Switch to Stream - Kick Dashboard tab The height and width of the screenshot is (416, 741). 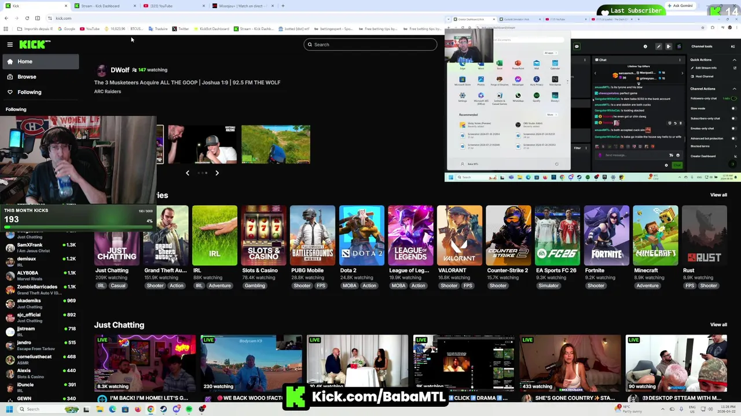[104, 6]
